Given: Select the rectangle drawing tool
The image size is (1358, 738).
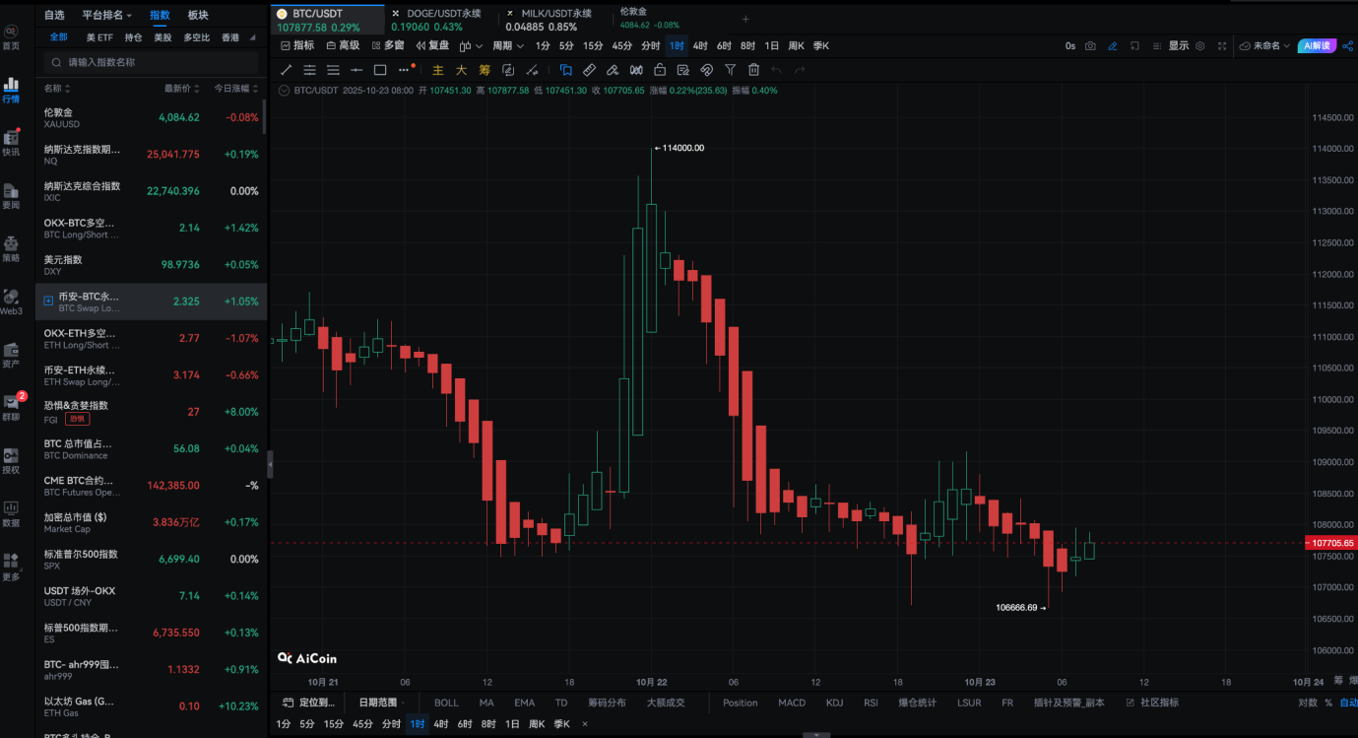Looking at the screenshot, I should point(380,70).
